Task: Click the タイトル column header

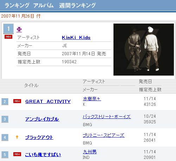Action: [31, 85]
